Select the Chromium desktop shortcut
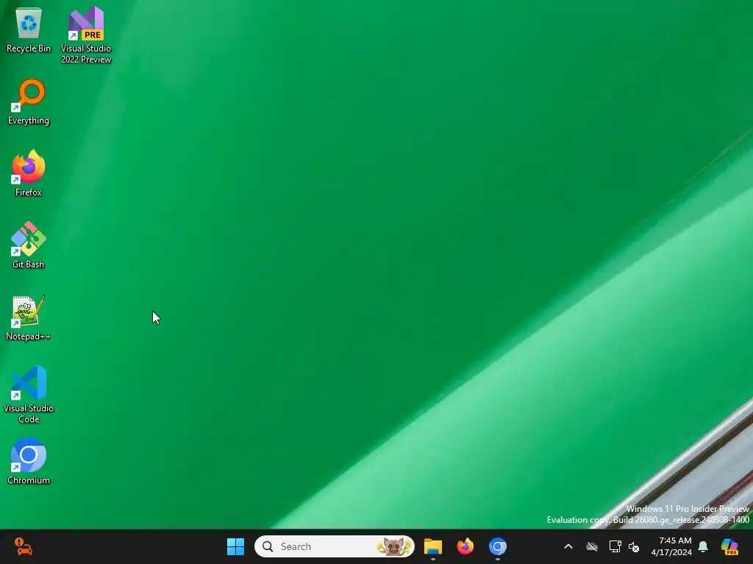This screenshot has height=564, width=753. pos(29,461)
